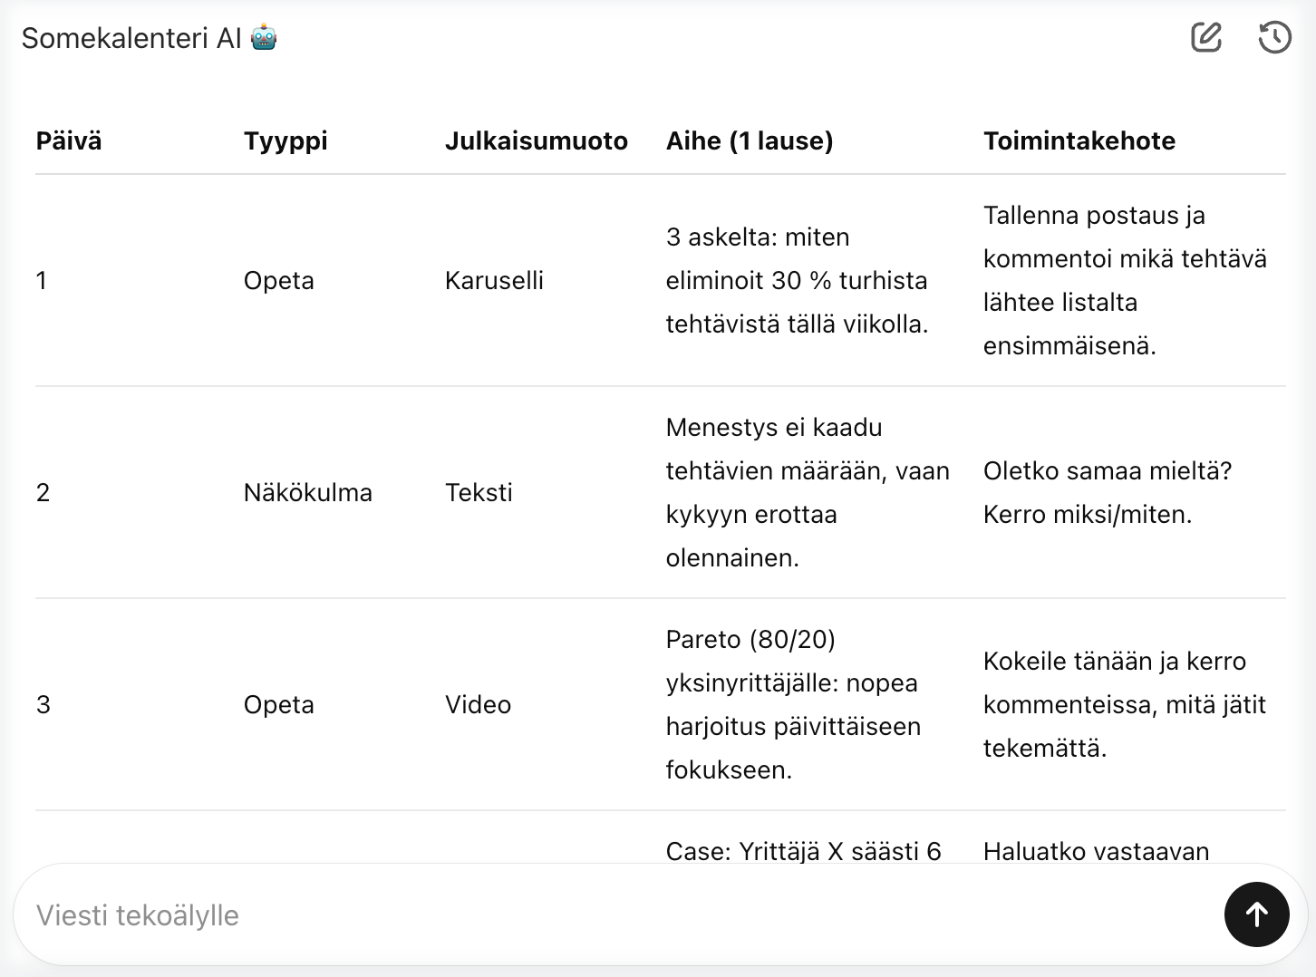The width and height of the screenshot is (1316, 977).
Task: Click the upward arrow to submit a message
Action: coord(1256,914)
